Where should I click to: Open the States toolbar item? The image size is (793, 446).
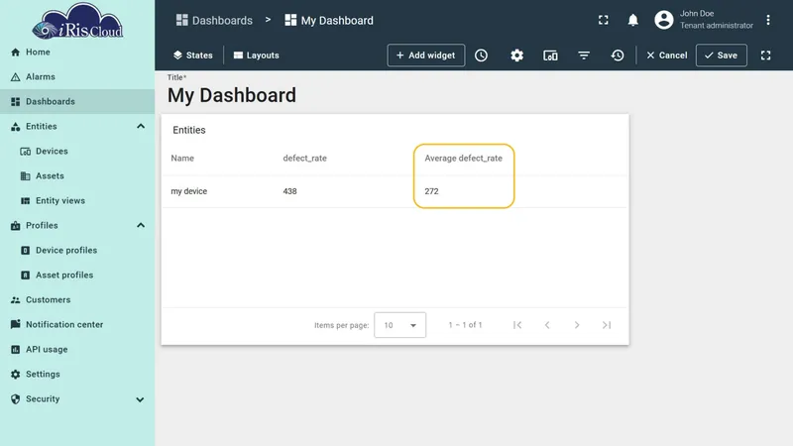pyautogui.click(x=192, y=56)
